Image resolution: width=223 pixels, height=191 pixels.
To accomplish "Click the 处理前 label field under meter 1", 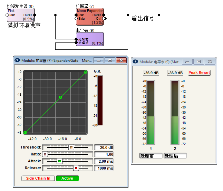I will (151, 155).
